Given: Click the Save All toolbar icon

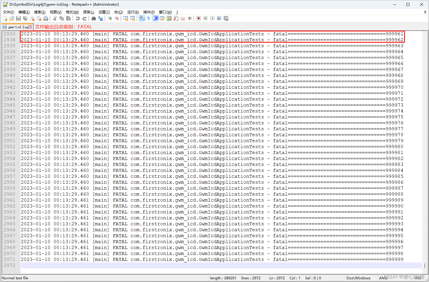Looking at the screenshot, I should (25, 18).
